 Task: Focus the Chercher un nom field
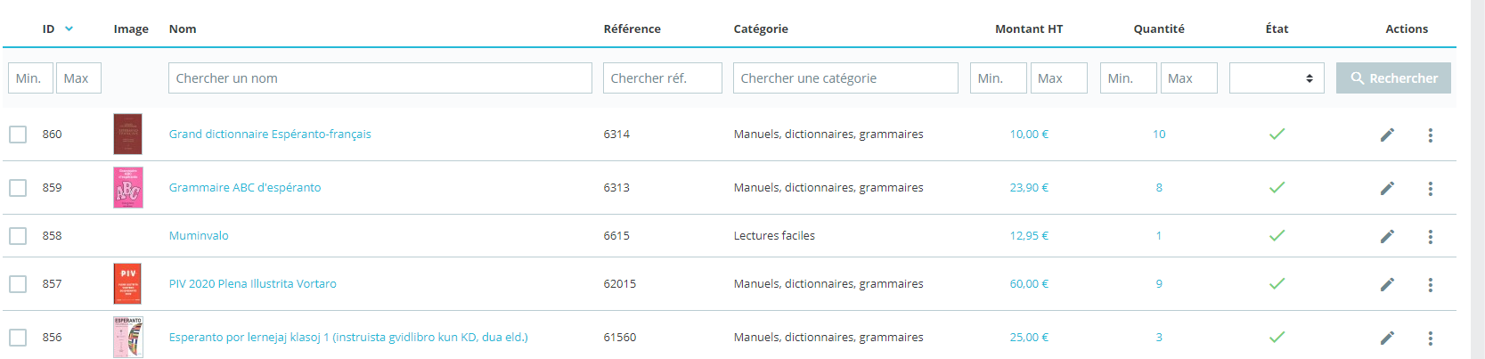379,78
